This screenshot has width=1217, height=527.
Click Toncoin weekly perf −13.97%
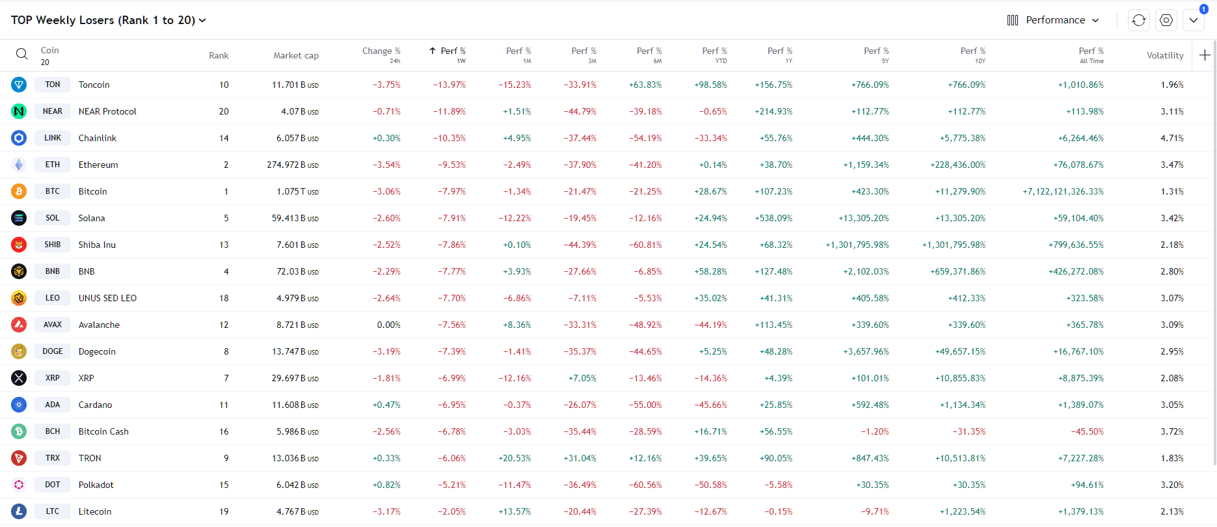tap(449, 85)
